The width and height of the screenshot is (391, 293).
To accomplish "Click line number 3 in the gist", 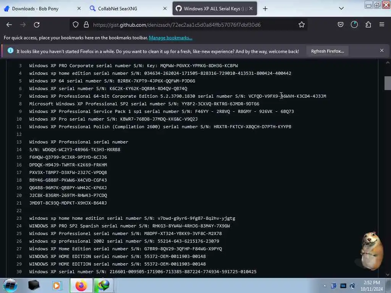I will point(20,66).
